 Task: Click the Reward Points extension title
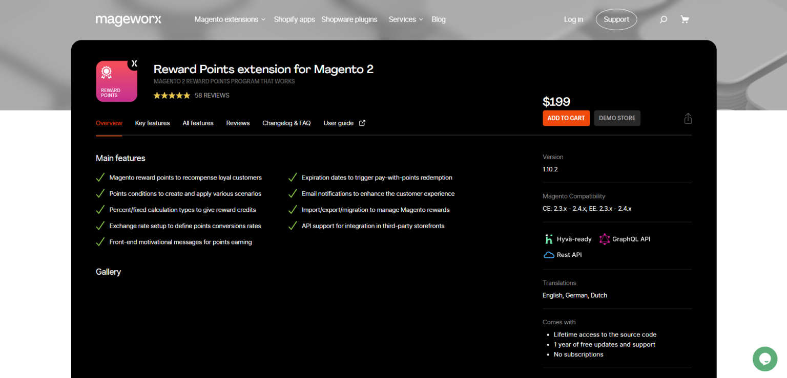tap(263, 69)
